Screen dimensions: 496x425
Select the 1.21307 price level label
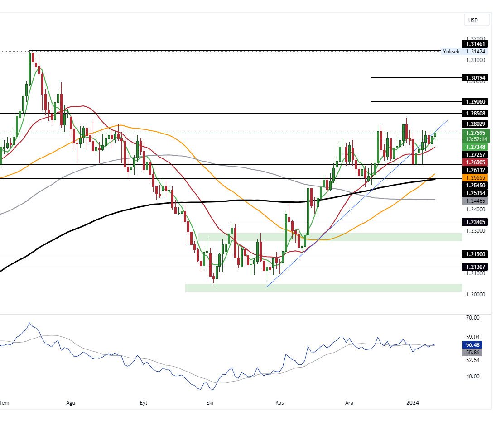pyautogui.click(x=474, y=267)
